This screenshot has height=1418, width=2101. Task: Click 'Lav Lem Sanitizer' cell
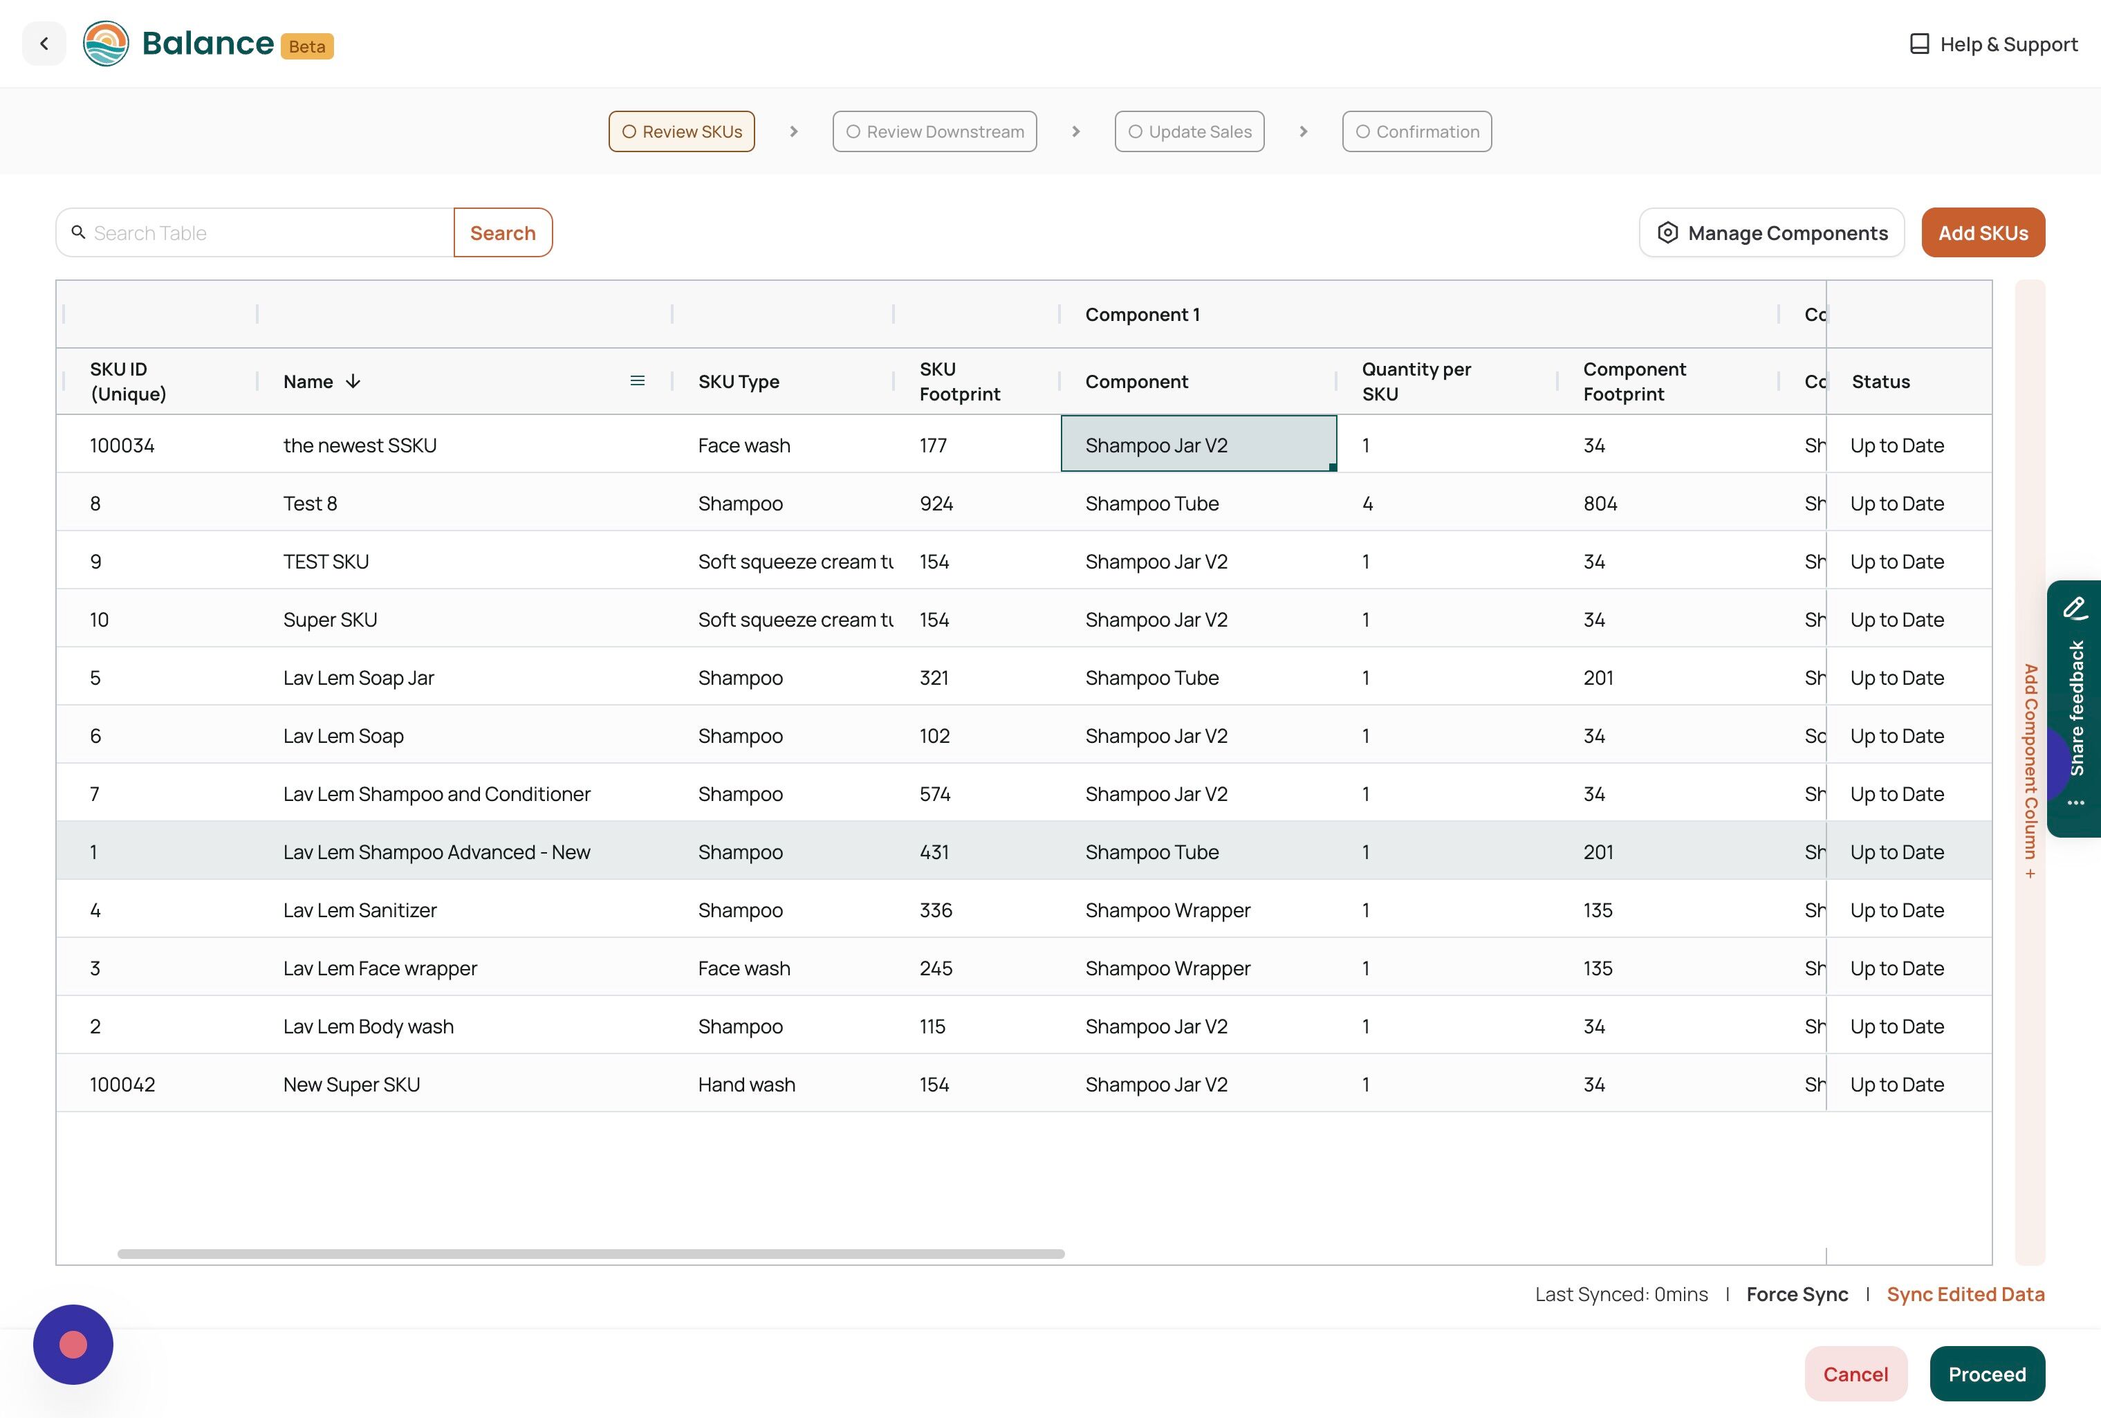pyautogui.click(x=465, y=909)
